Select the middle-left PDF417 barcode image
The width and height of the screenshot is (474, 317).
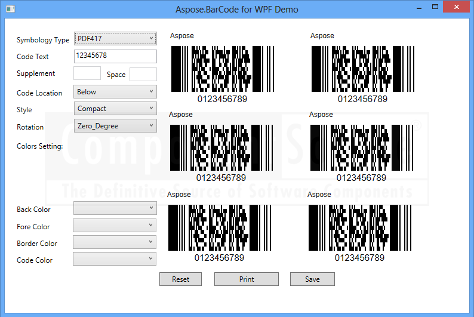click(221, 148)
